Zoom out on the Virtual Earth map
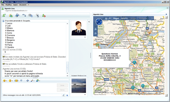 coord(95,33)
